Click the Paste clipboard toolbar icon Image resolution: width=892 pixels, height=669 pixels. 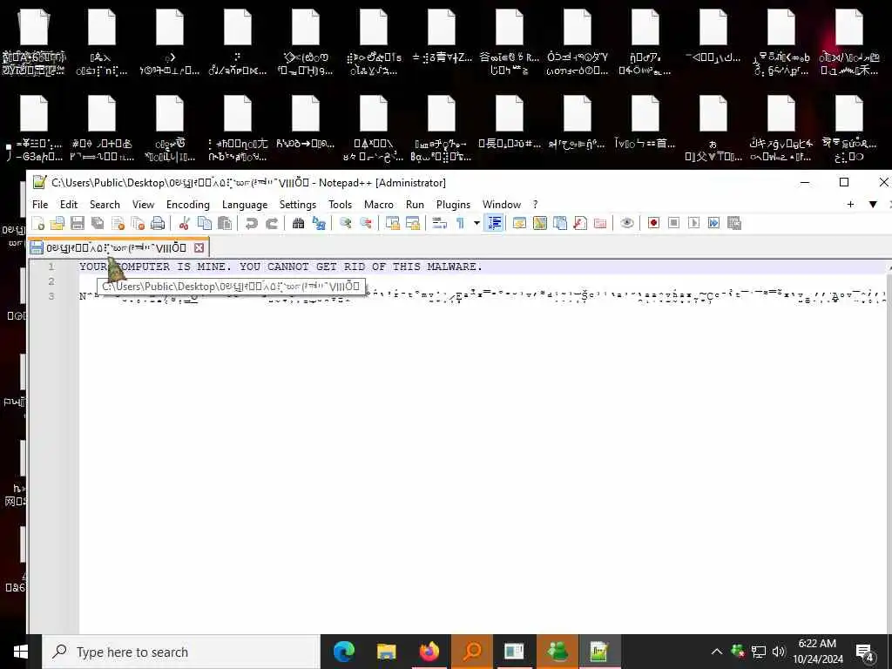(225, 223)
